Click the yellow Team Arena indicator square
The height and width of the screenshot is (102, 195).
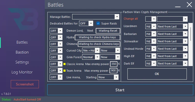point(64,71)
